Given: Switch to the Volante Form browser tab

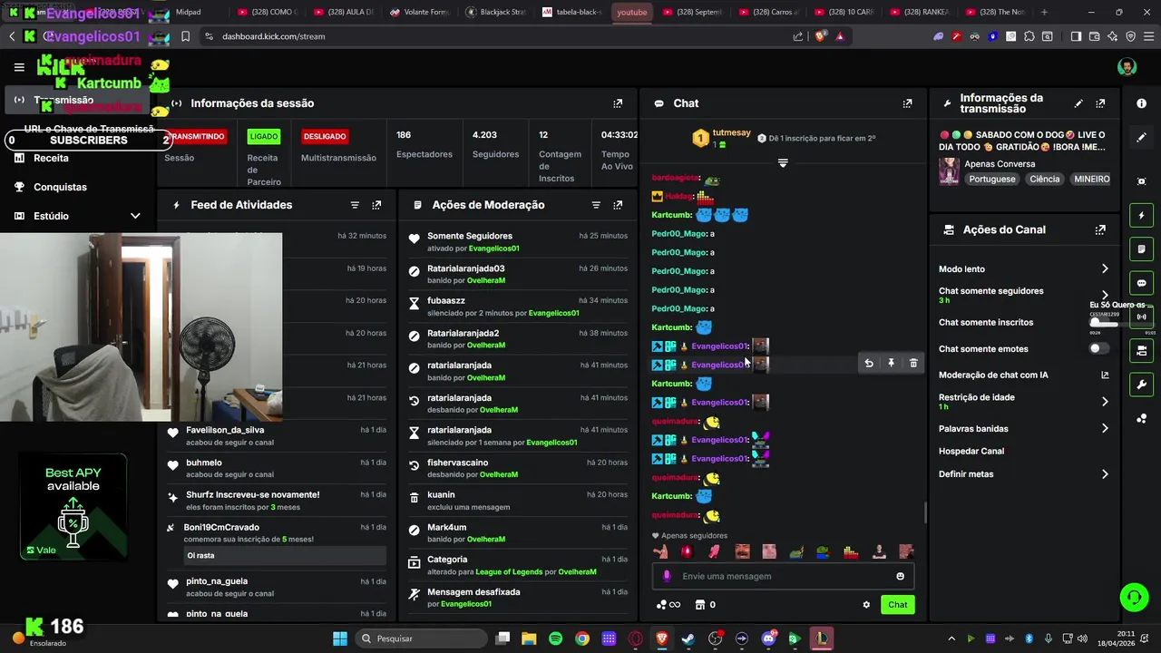Looking at the screenshot, I should (420, 13).
